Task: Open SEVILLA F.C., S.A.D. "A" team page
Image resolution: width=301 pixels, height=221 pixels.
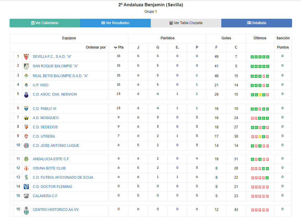Action: tap(52, 57)
